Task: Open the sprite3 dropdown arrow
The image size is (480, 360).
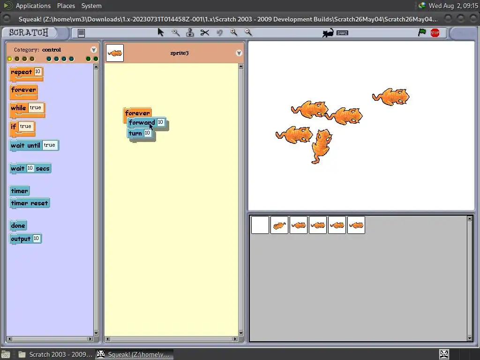Action: tap(239, 53)
